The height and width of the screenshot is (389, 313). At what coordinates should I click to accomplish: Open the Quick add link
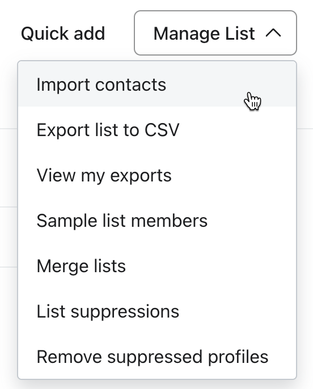tap(63, 33)
